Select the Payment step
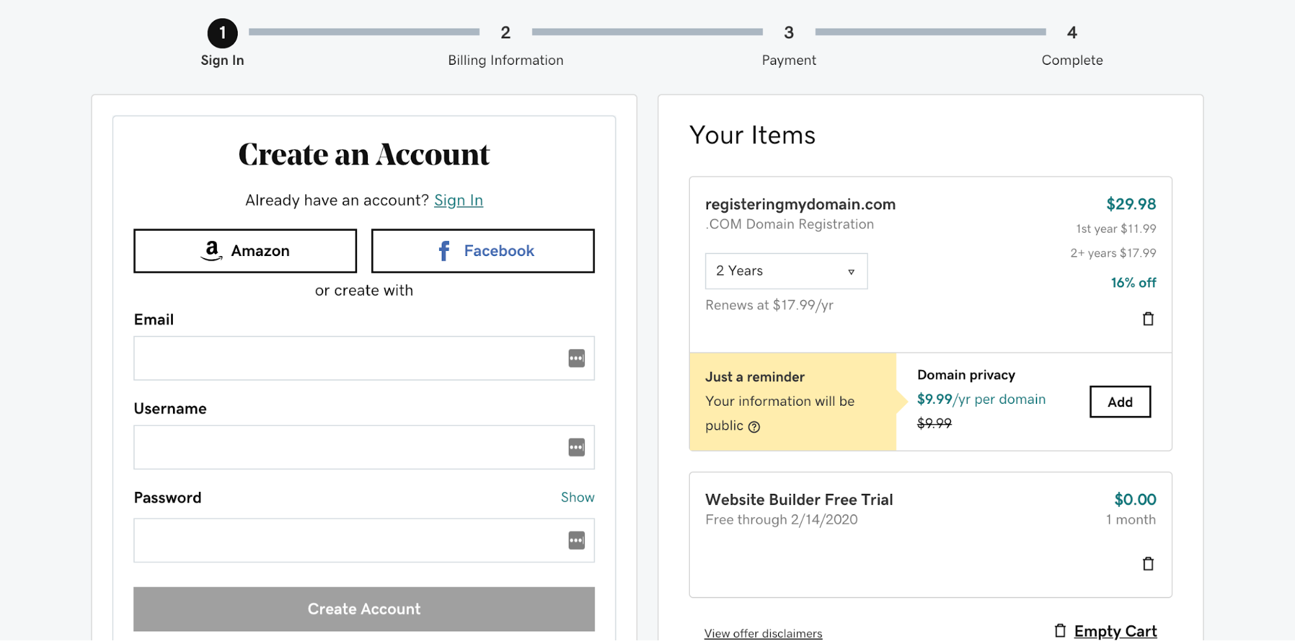The width and height of the screenshot is (1295, 641). [788, 44]
